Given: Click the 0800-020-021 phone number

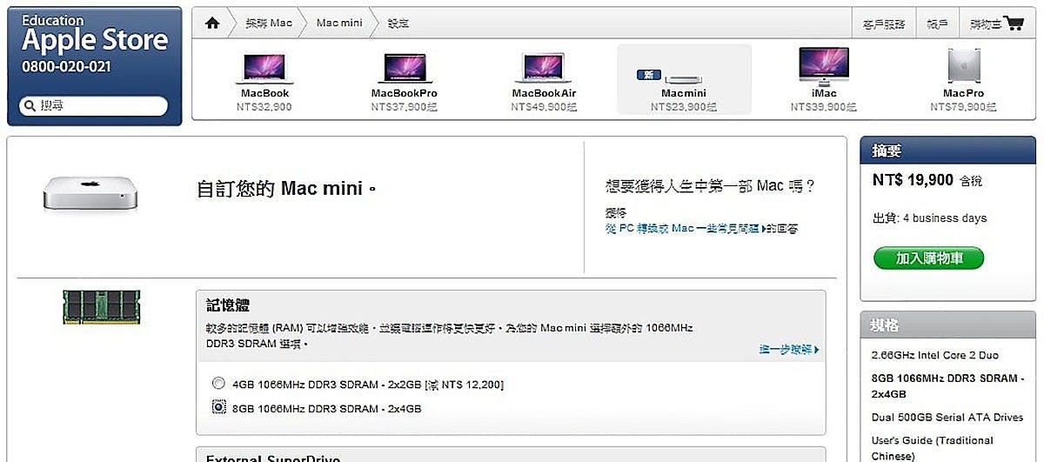Looking at the screenshot, I should coord(66,66).
